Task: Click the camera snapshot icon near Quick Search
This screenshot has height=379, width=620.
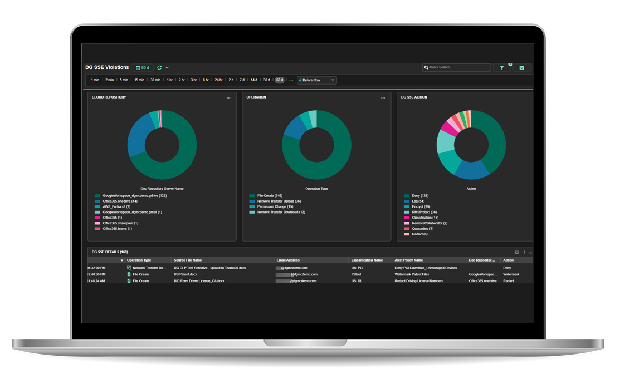Action: (521, 67)
